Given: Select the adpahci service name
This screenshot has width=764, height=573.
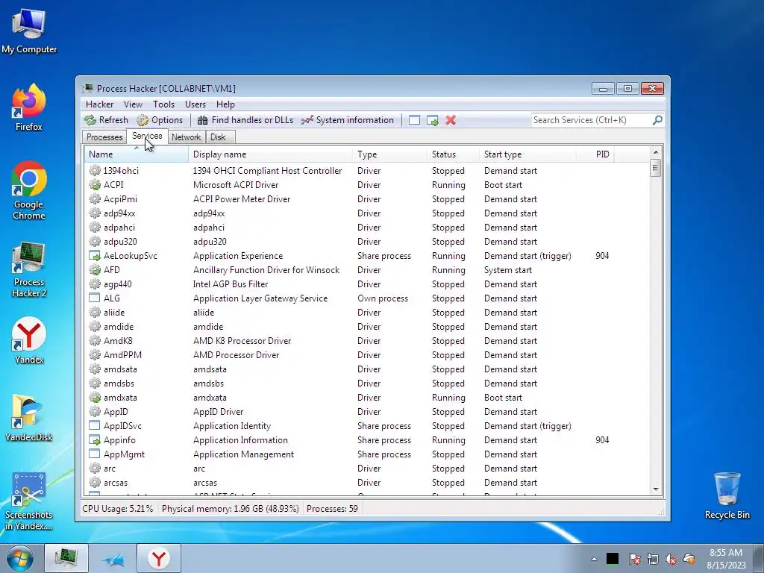Looking at the screenshot, I should [119, 227].
